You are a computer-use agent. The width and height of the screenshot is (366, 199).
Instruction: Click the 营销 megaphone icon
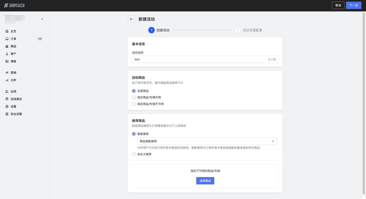(x=7, y=73)
